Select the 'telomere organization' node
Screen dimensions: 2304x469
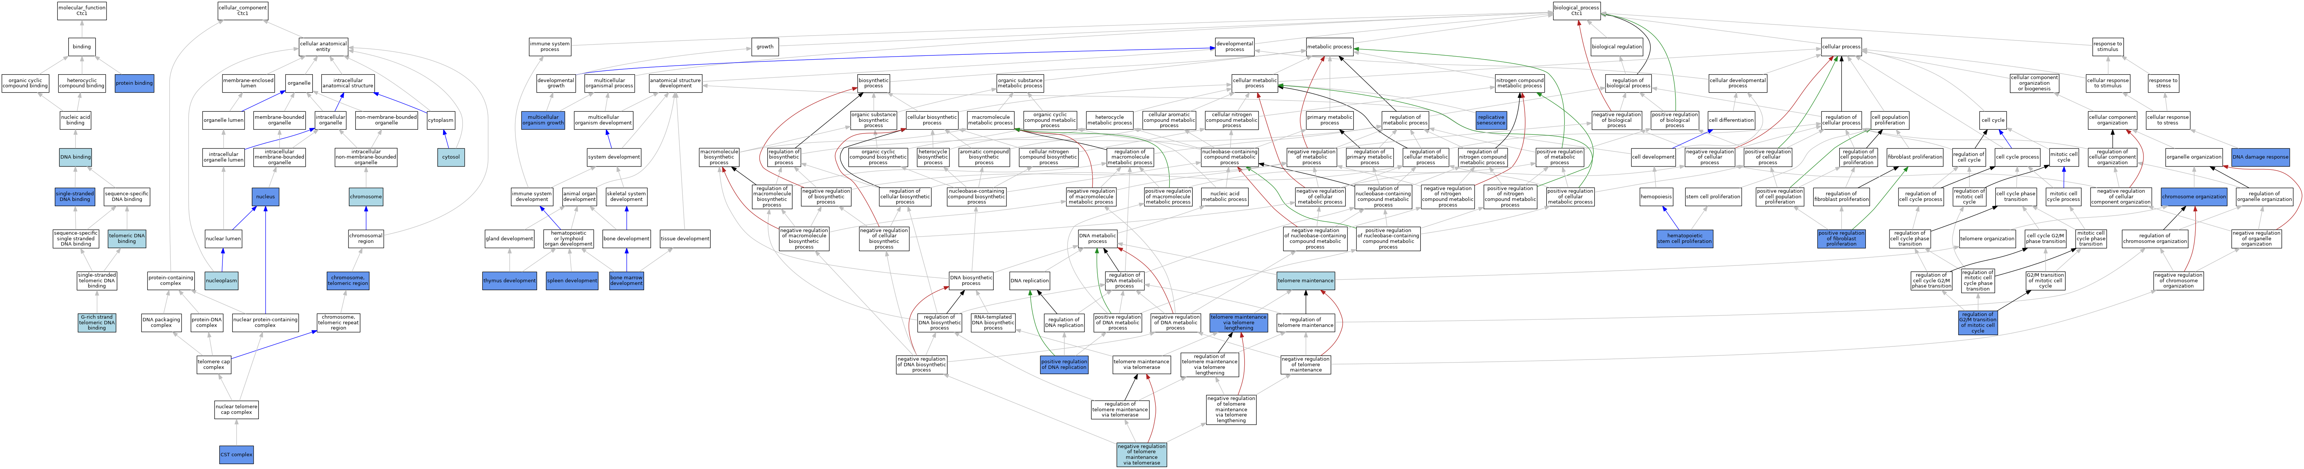tap(1987, 238)
